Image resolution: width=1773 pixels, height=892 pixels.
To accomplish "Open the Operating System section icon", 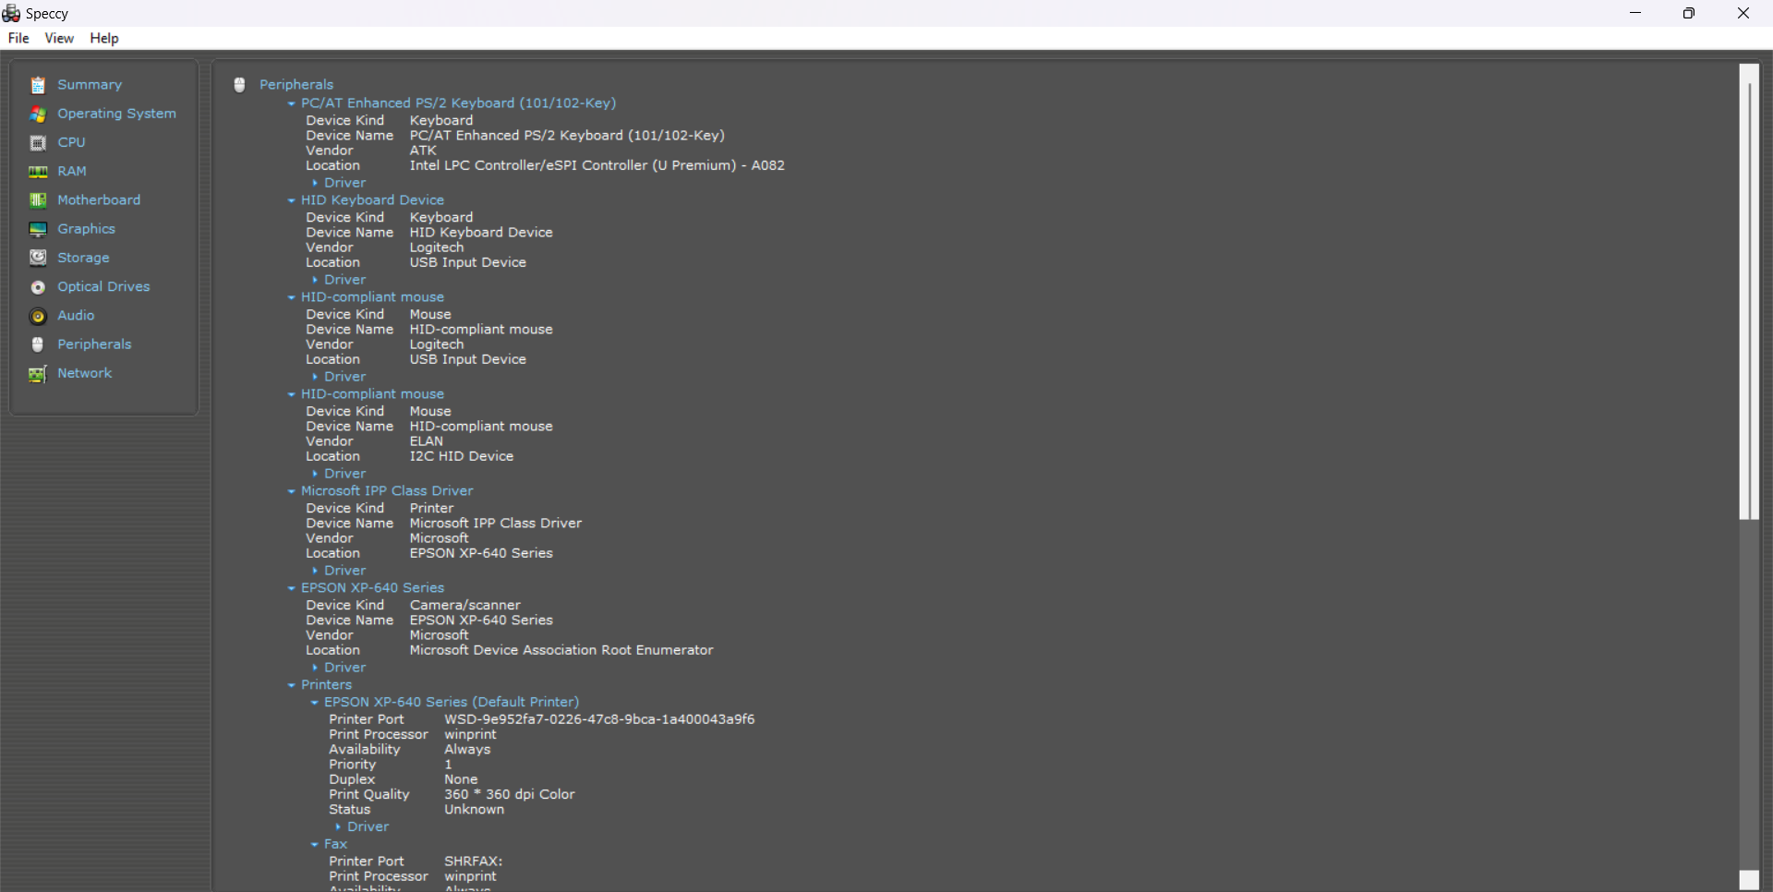I will coord(38,114).
